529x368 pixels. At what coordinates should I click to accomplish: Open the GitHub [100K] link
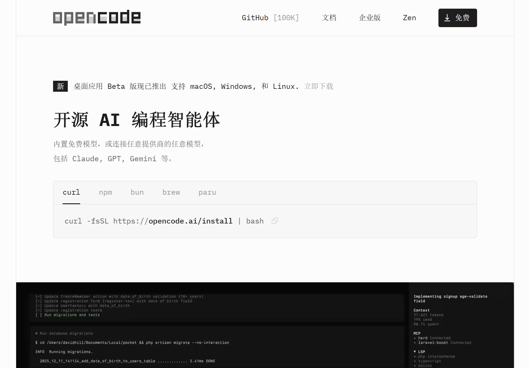[x=270, y=18]
